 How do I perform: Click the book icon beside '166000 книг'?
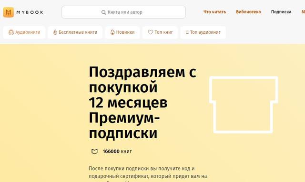tap(94, 151)
